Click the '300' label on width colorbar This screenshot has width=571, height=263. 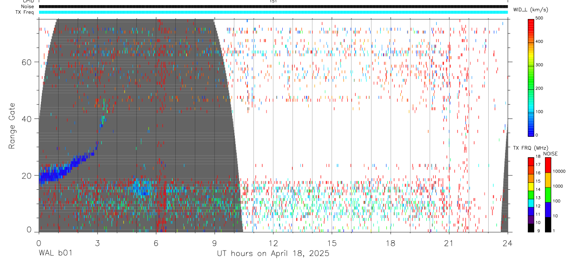(539, 65)
